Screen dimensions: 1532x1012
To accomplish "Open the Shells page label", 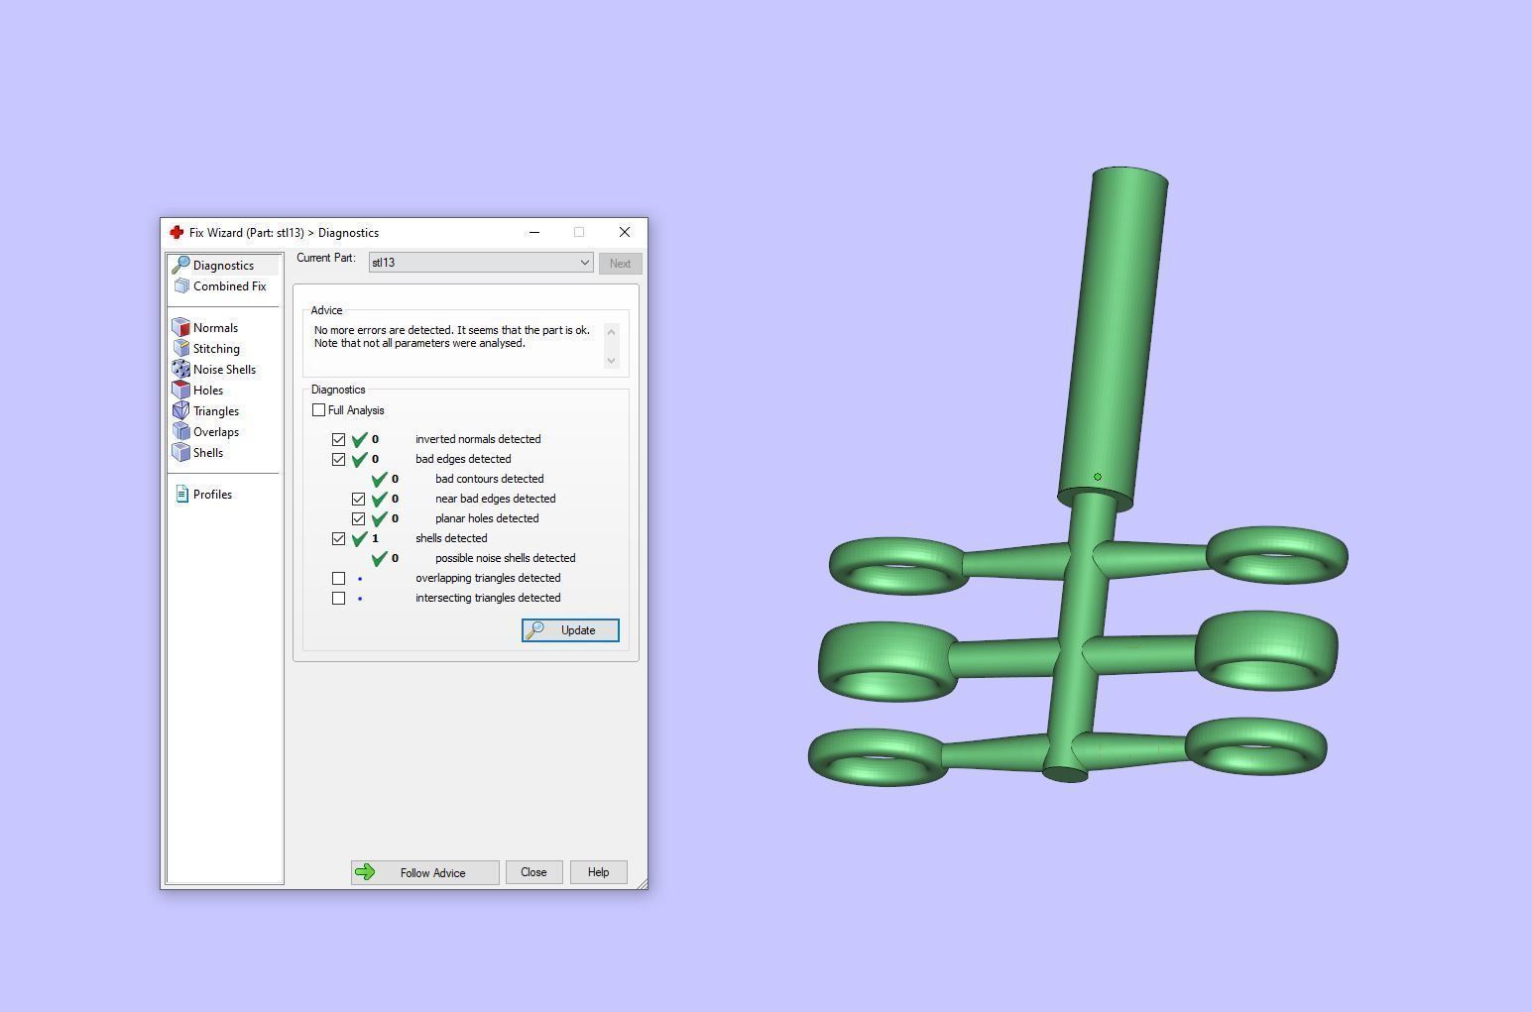I will pos(208,453).
